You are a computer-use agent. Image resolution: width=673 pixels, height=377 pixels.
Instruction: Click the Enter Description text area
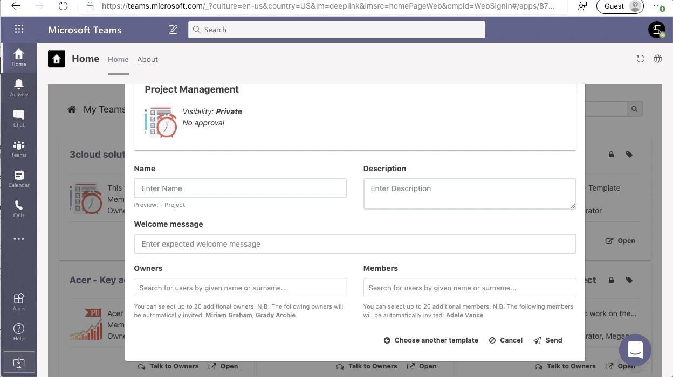(470, 194)
